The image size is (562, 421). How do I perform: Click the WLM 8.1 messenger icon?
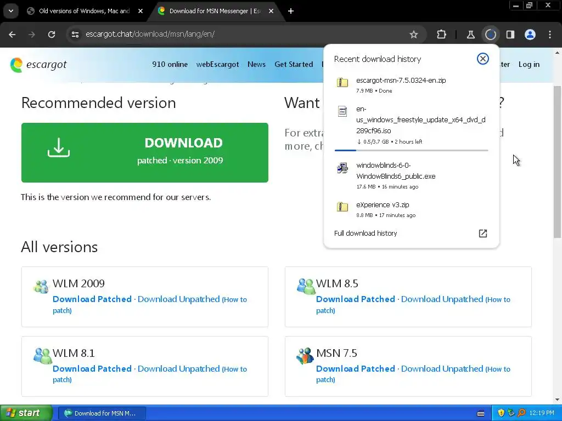tap(42, 356)
